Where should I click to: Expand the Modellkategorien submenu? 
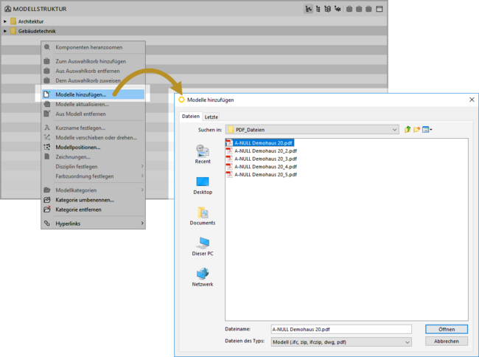point(93,190)
